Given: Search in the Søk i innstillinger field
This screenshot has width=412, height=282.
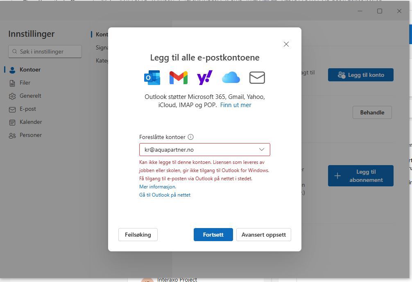Looking at the screenshot, I should click(x=45, y=51).
